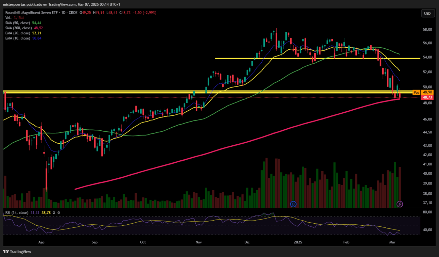Click the Pos position label

[x=416, y=92]
